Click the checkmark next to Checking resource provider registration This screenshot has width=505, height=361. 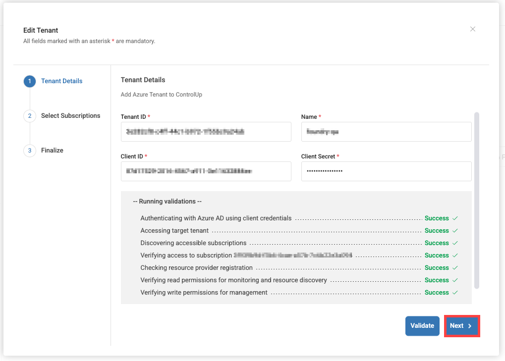coord(454,267)
